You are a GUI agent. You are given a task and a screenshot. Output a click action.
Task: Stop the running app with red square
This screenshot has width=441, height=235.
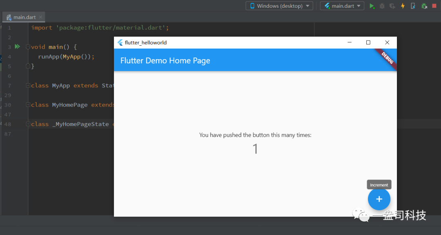(434, 6)
